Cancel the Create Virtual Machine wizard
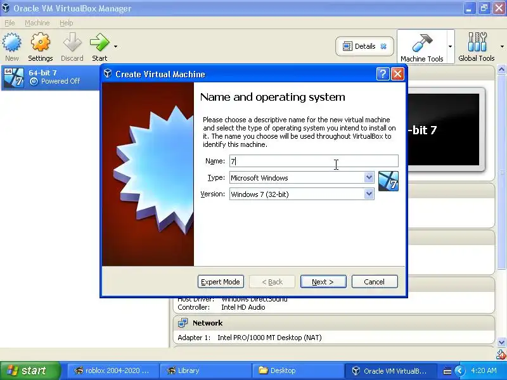This screenshot has width=507, height=380. click(375, 282)
